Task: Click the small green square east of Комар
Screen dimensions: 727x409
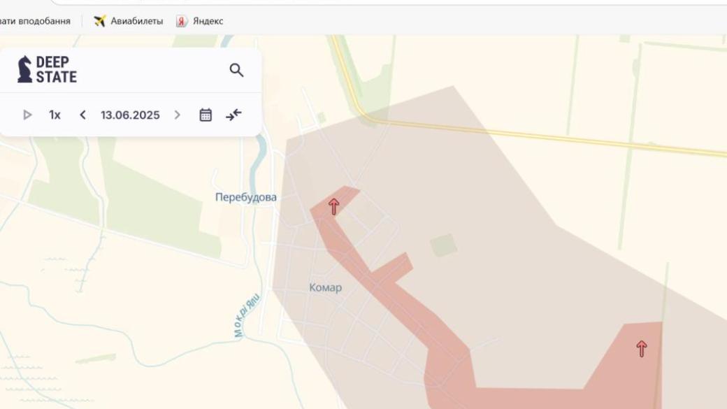Action: 443,245
